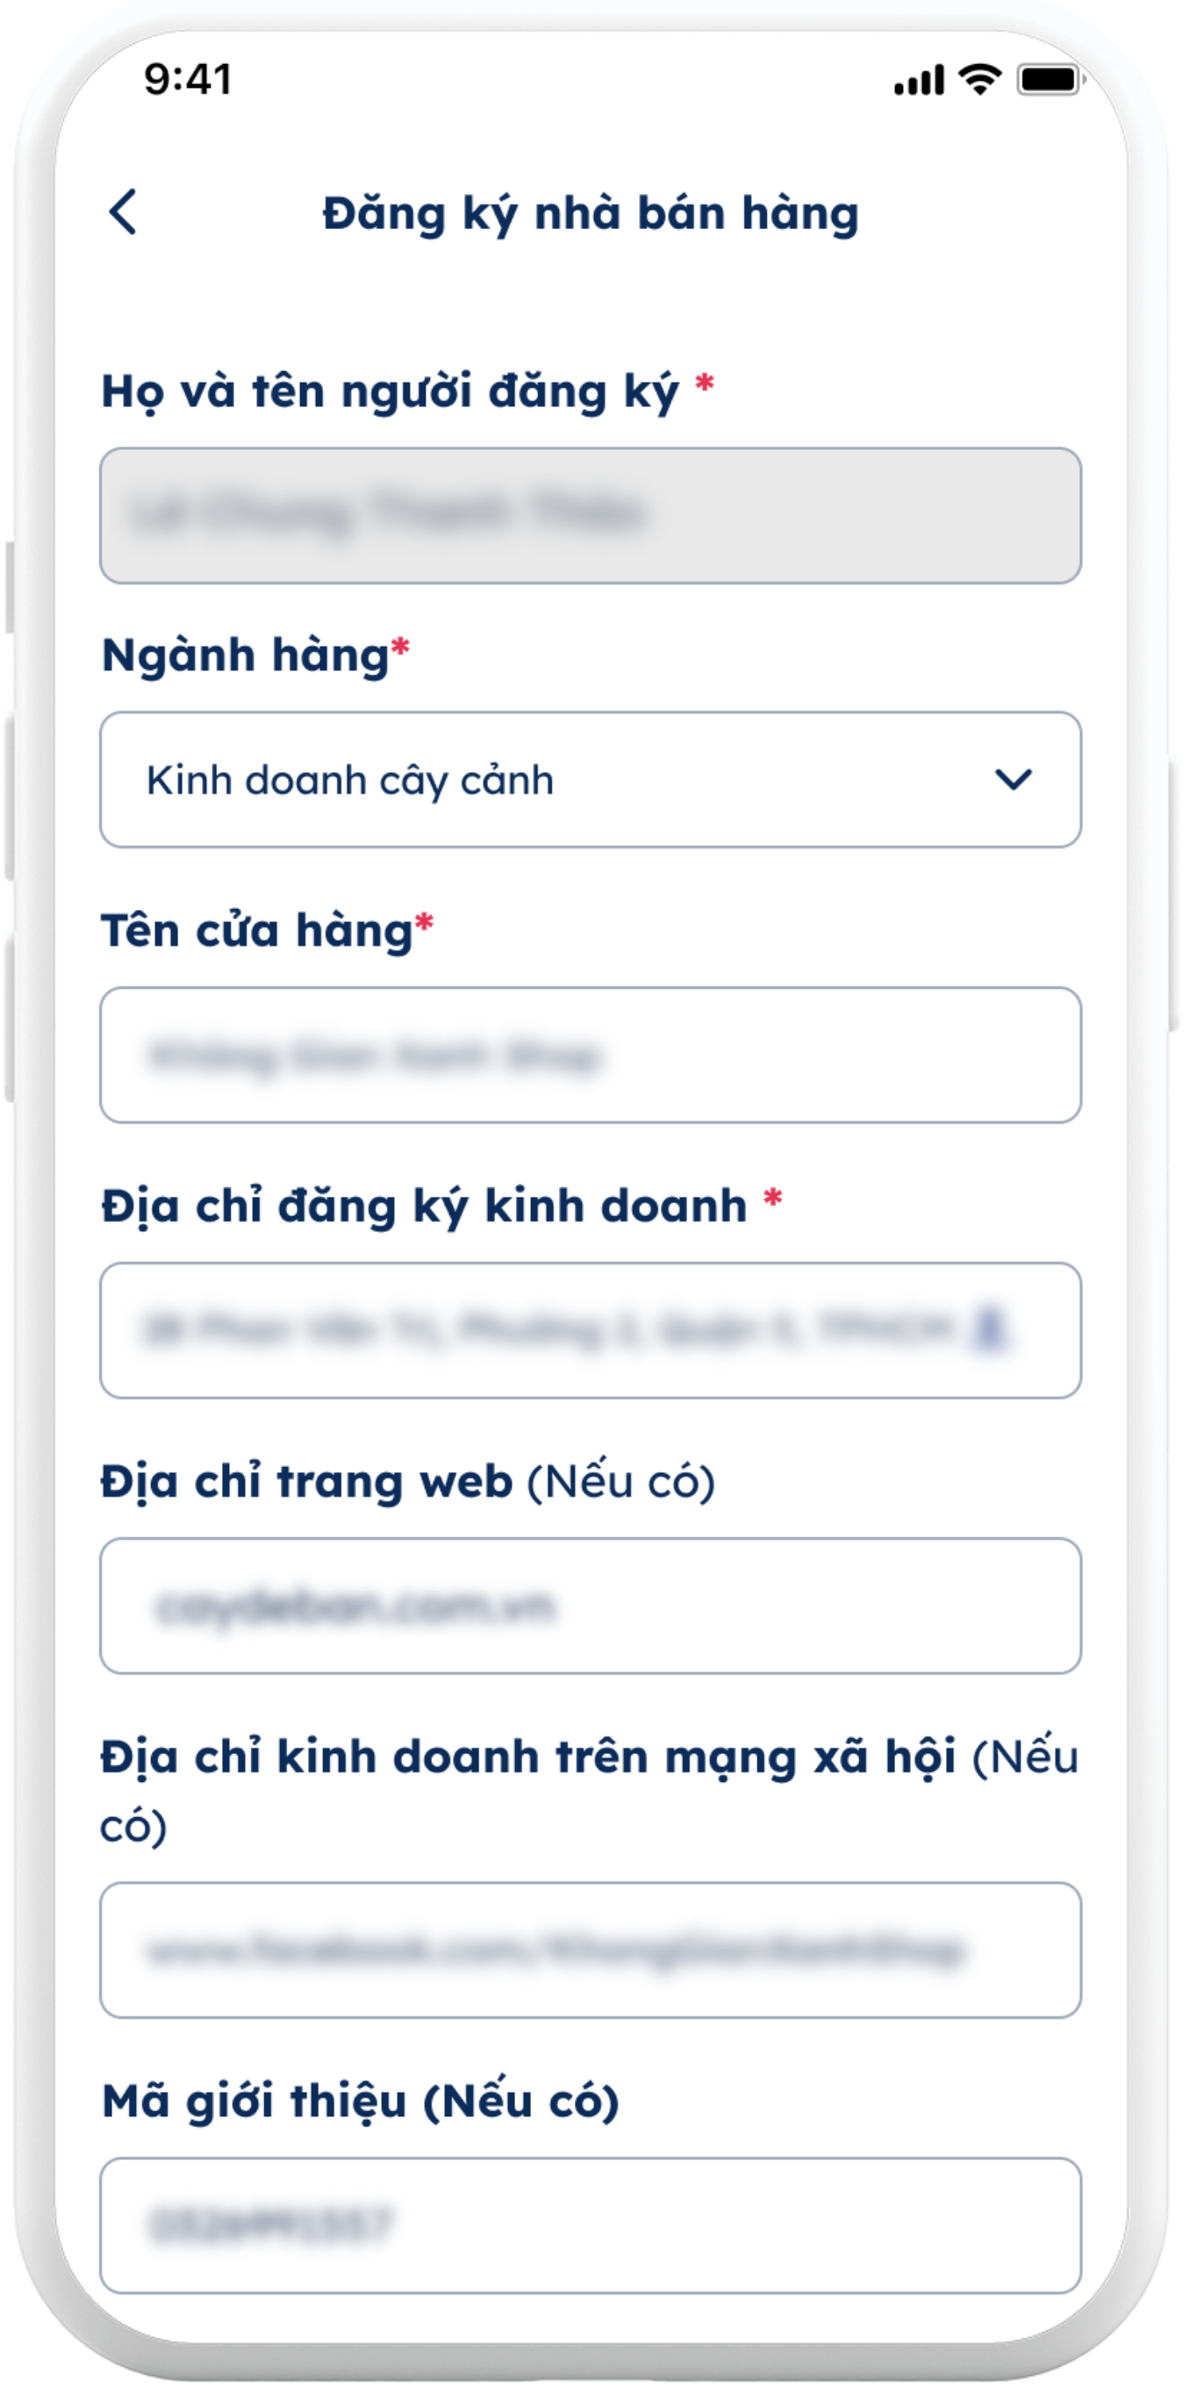
Task: Click the blue icon inside business address field
Action: [x=991, y=1329]
